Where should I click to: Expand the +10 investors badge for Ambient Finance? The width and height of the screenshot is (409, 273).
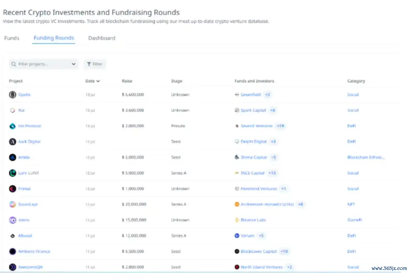[284, 251]
